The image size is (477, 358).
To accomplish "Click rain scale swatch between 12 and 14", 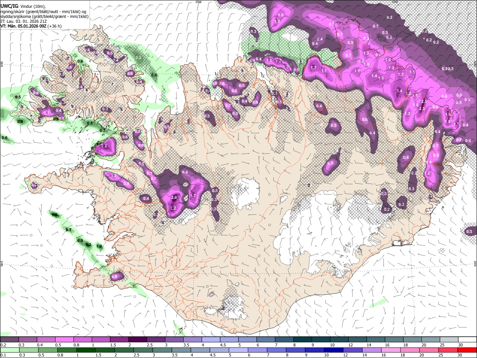I will click(x=353, y=350).
